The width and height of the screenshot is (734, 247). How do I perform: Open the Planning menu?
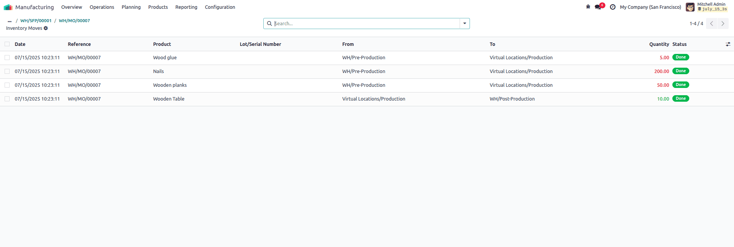[131, 7]
